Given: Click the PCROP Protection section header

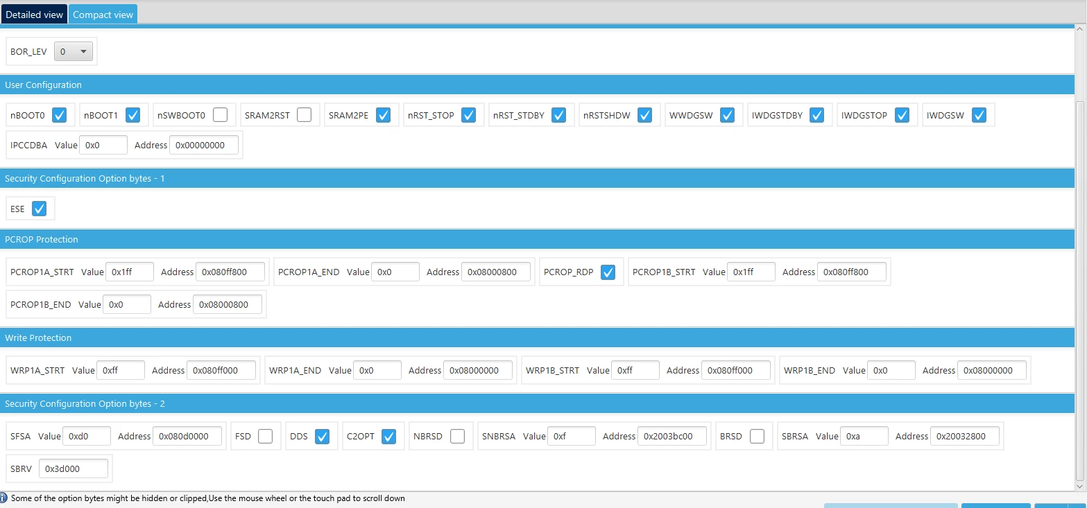Looking at the screenshot, I should coord(537,239).
